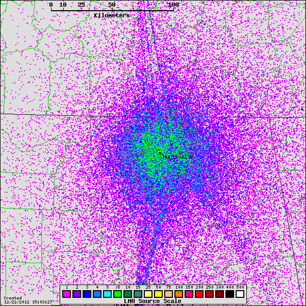Pick the bright green swatch labeled >5
306x306 pixels.
tap(117, 294)
